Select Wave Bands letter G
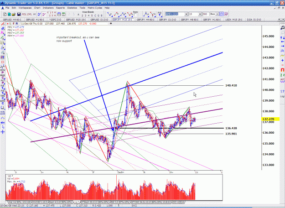 (x=98, y=16)
